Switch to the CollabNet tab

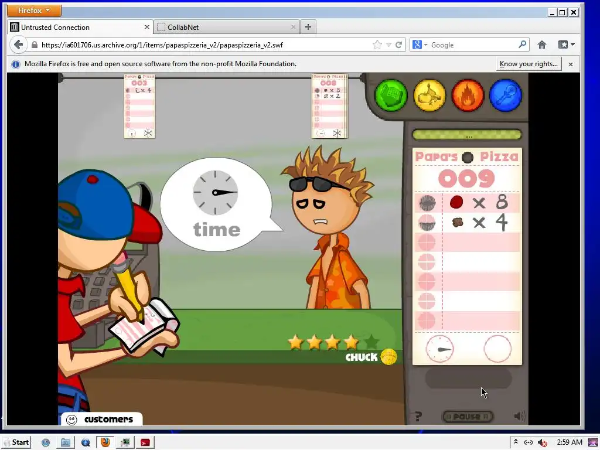pyautogui.click(x=227, y=27)
